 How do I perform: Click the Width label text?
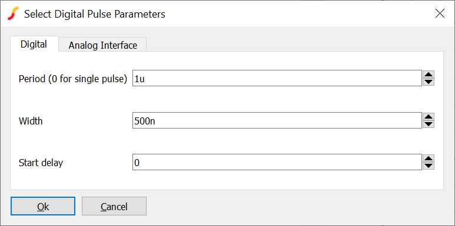tap(31, 121)
